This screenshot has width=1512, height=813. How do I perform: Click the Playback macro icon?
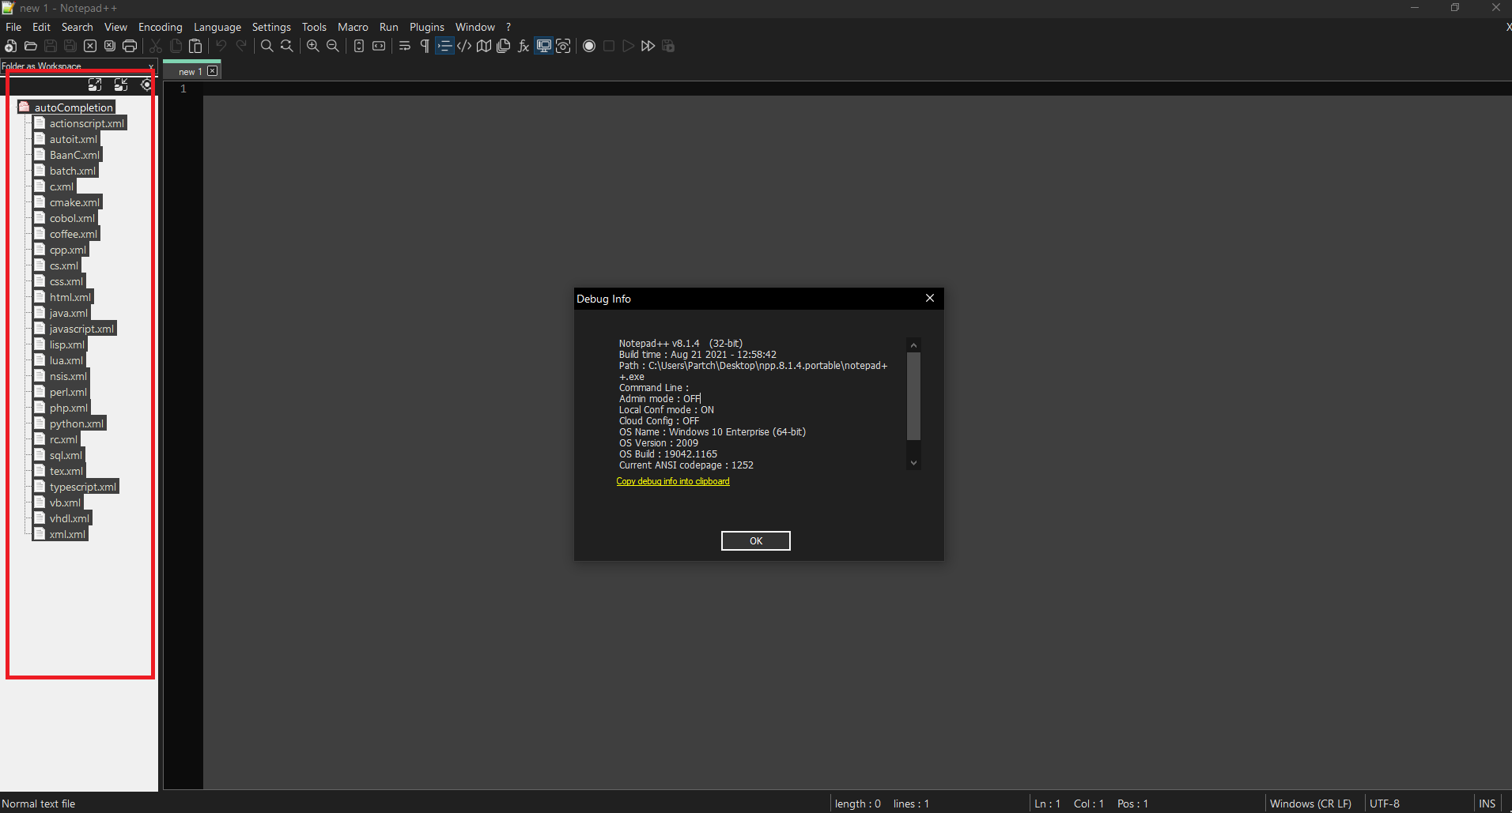629,46
